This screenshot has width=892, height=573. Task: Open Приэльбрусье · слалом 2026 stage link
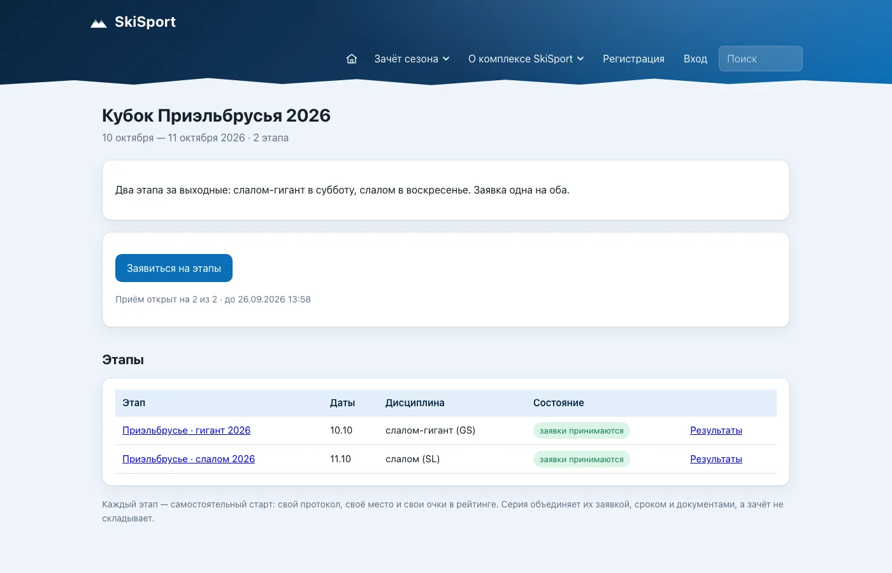click(x=189, y=459)
